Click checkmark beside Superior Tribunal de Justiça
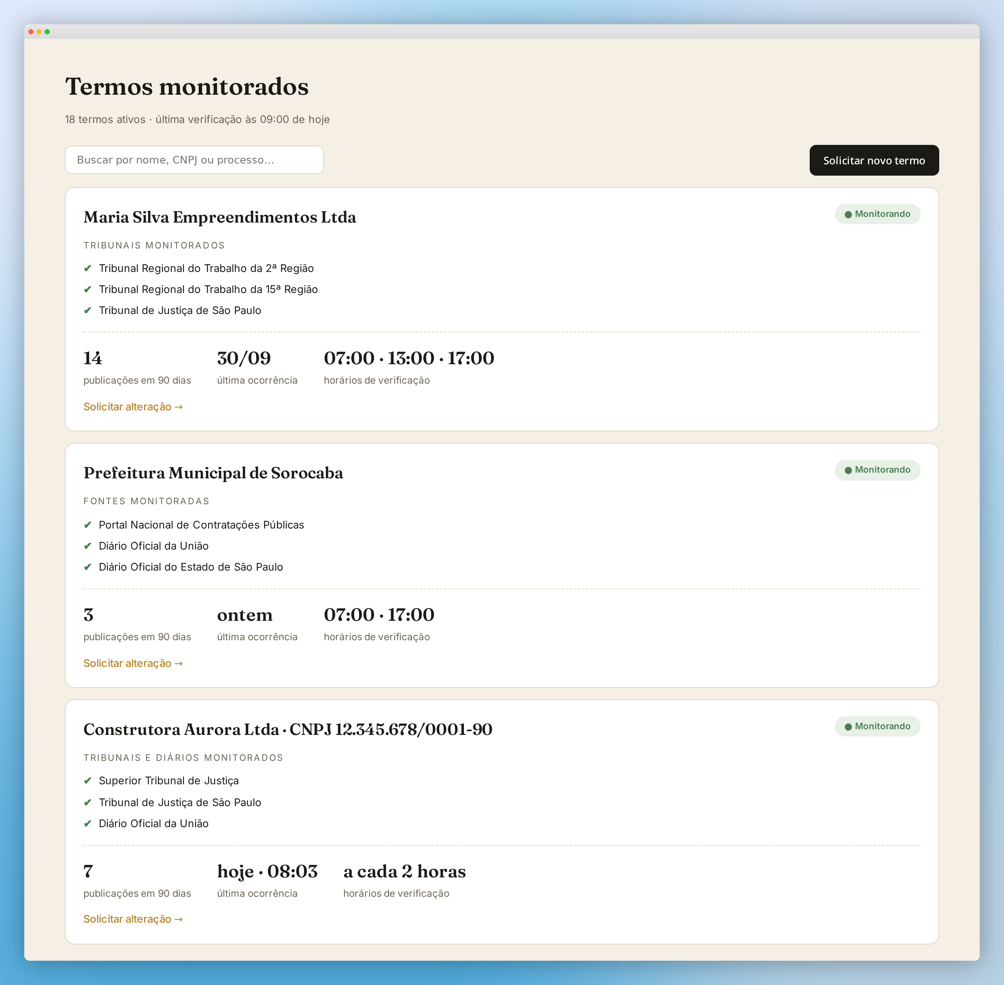The height and width of the screenshot is (985, 1004). pyautogui.click(x=87, y=781)
